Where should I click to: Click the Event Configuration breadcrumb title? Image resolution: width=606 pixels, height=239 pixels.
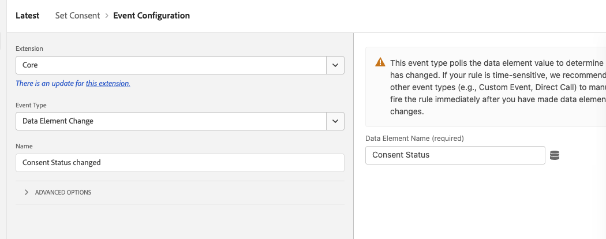coord(151,16)
